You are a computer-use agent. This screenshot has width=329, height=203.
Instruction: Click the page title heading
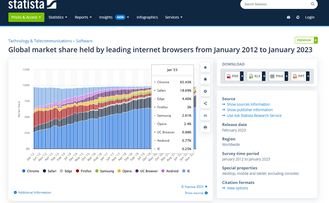pyautogui.click(x=160, y=50)
